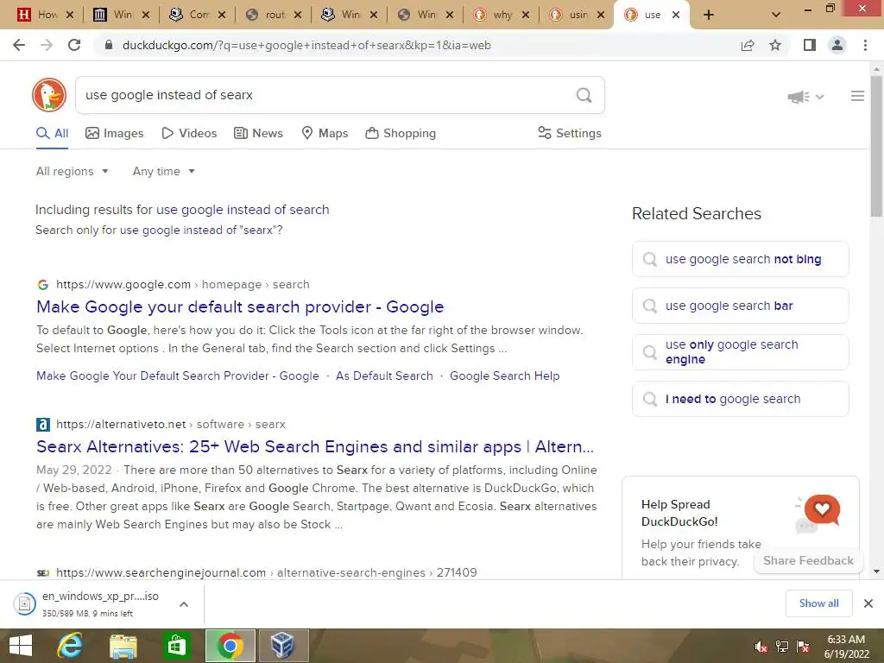The height and width of the screenshot is (663, 884).
Task: Close the 'How' tab
Action: tap(70, 15)
